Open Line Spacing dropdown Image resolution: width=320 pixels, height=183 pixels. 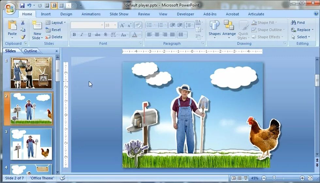tap(189, 25)
